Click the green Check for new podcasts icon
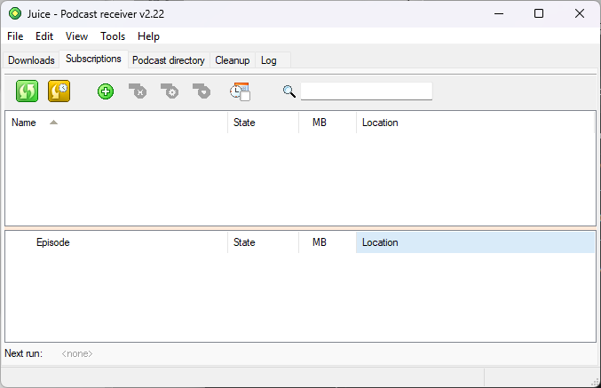Image resolution: width=601 pixels, height=388 pixels. coord(28,91)
